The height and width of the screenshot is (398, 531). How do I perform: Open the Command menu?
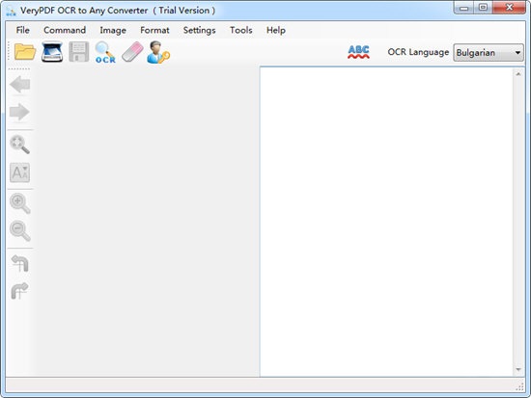(x=65, y=30)
